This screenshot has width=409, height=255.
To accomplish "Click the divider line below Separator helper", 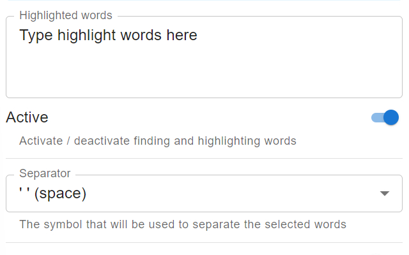I will 204,242.
